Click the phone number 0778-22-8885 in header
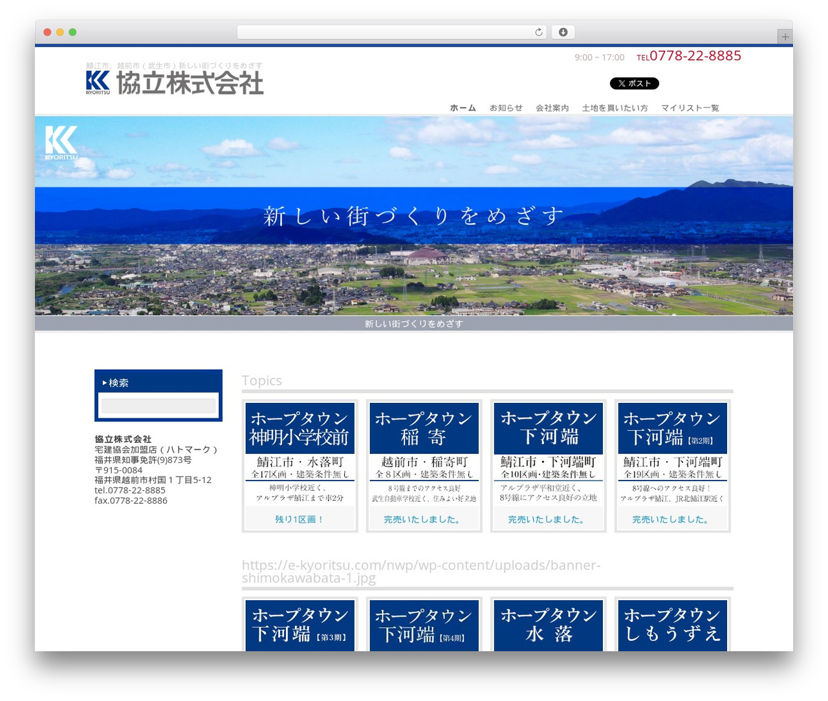828x701 pixels. pyautogui.click(x=695, y=56)
